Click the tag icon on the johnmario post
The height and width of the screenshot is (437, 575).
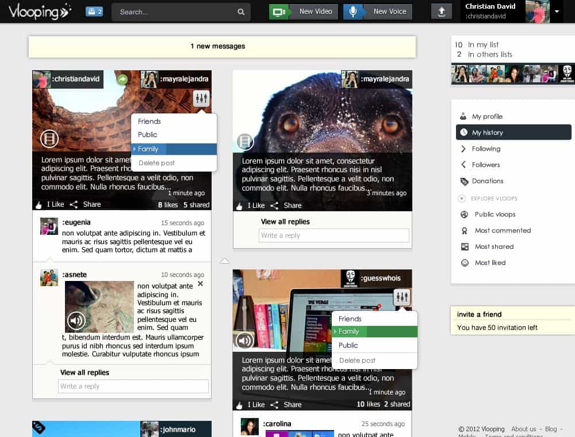39,427
